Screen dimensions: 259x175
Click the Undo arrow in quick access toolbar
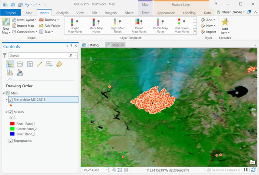click(x=27, y=5)
